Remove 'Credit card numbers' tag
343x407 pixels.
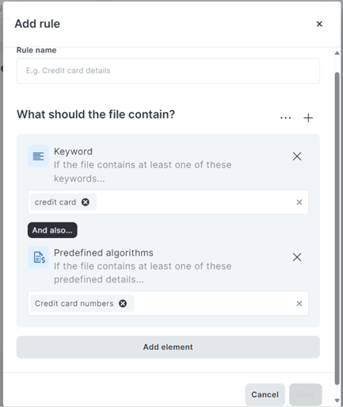tap(123, 303)
